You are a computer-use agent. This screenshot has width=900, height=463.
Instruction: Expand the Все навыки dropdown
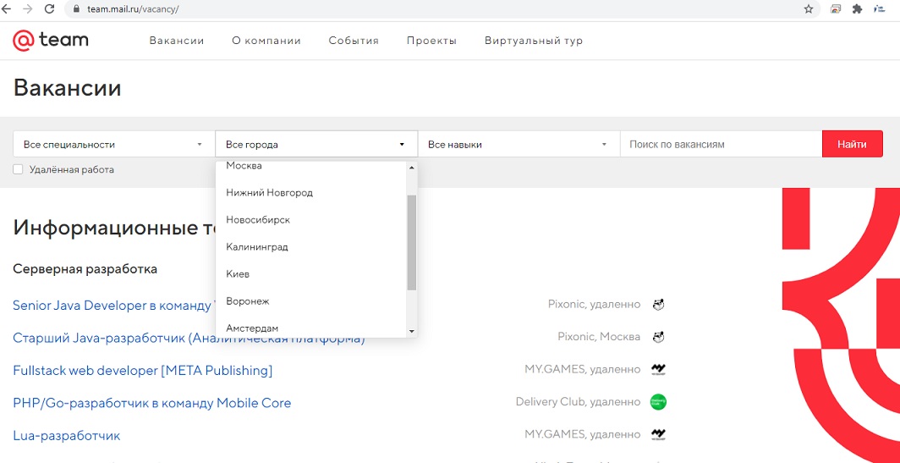[x=518, y=144]
